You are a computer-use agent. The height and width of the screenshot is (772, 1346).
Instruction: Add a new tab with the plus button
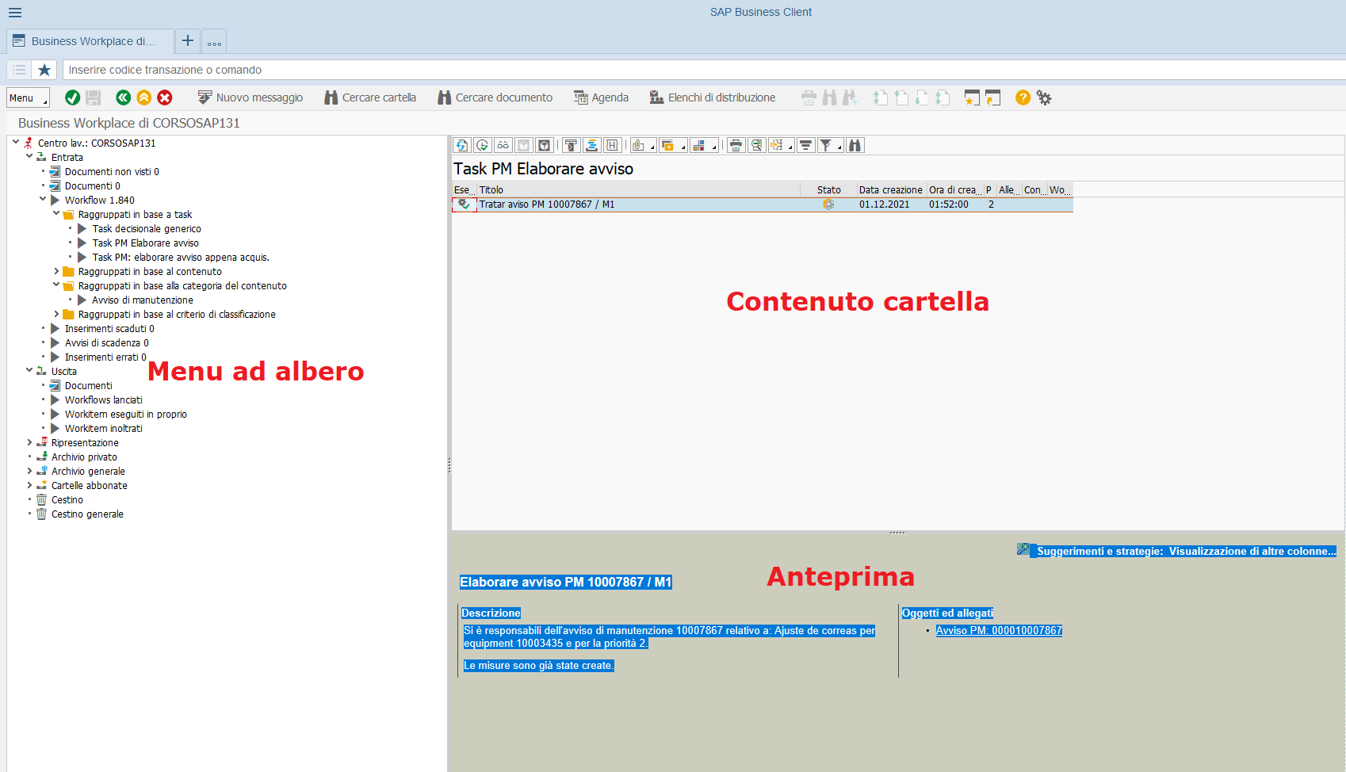click(x=188, y=40)
